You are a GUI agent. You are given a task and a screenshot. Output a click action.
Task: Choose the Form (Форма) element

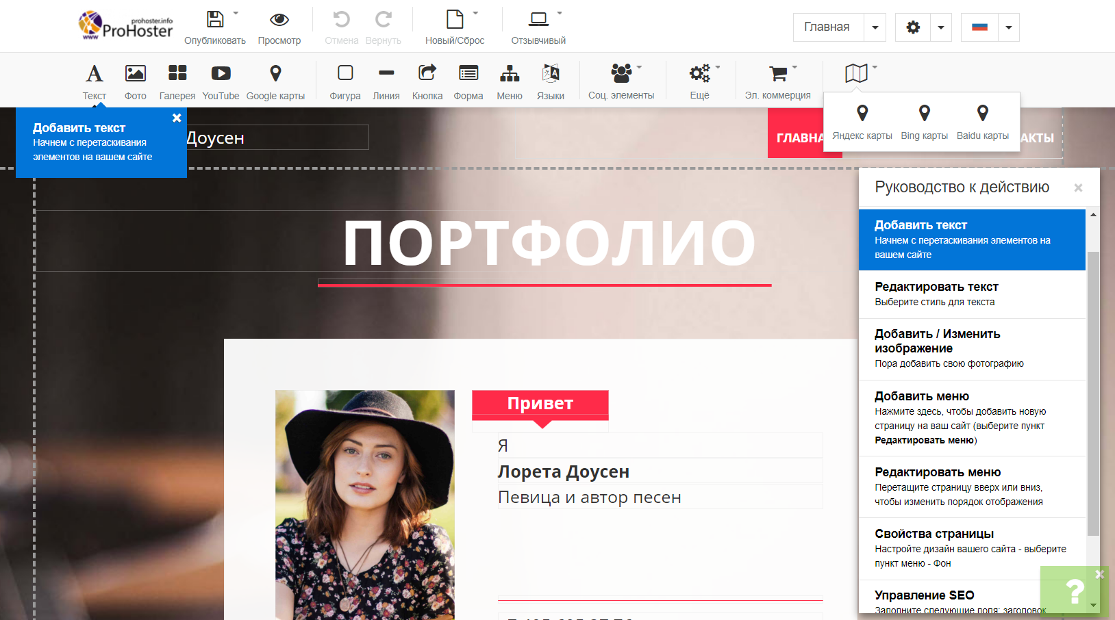[468, 74]
